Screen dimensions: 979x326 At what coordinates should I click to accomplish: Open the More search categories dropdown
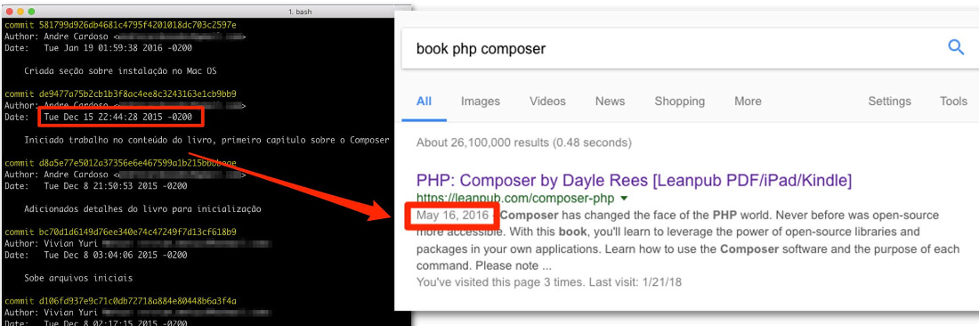(748, 102)
